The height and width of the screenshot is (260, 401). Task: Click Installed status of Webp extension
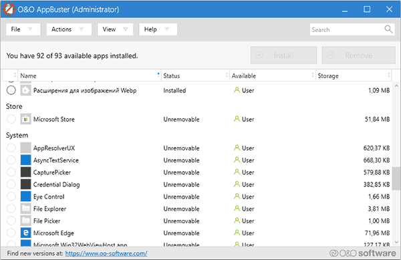(x=174, y=90)
